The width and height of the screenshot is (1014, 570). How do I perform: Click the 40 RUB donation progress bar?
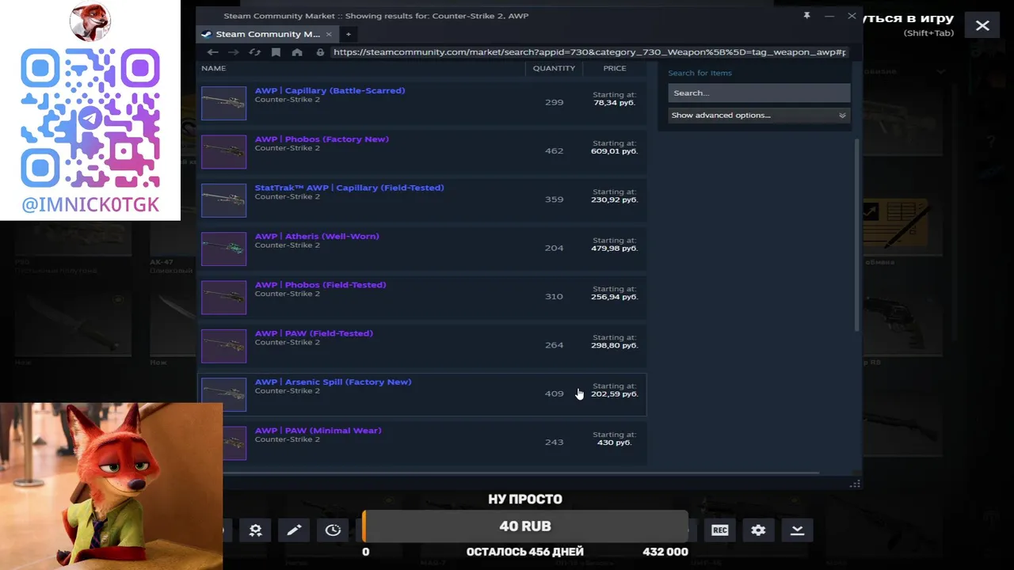525,526
